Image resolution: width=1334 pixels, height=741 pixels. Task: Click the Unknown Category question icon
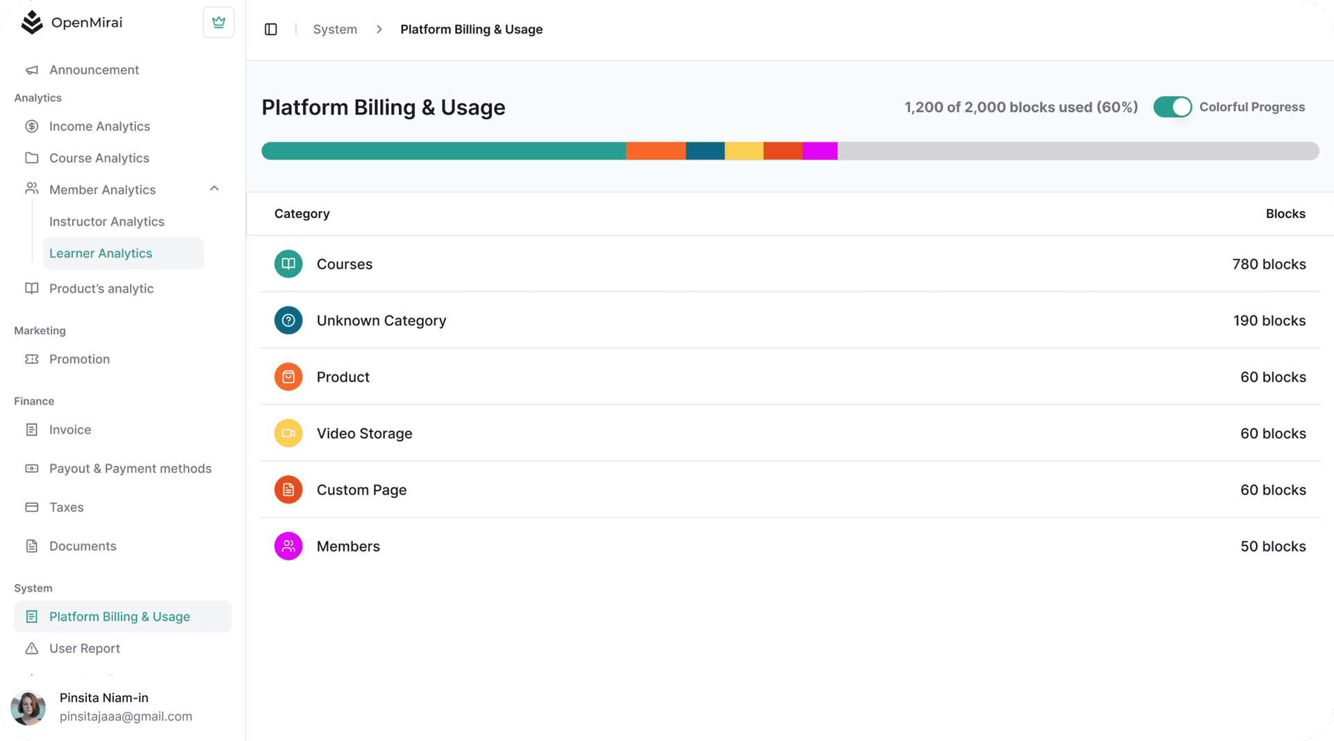click(288, 320)
